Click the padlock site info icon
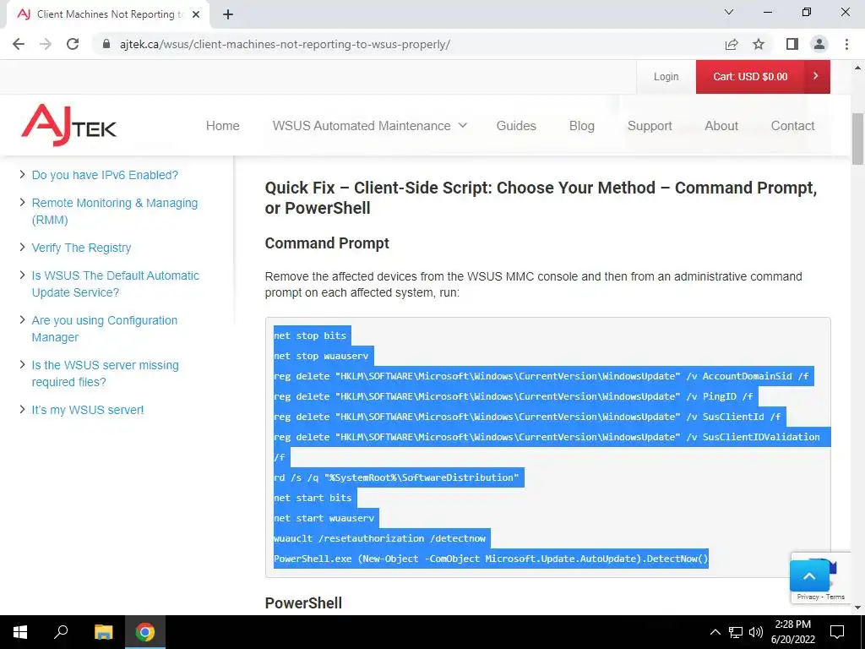This screenshot has width=865, height=649. [106, 44]
